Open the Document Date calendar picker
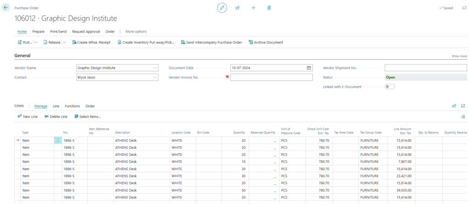This screenshot has height=204, width=469. (x=309, y=68)
